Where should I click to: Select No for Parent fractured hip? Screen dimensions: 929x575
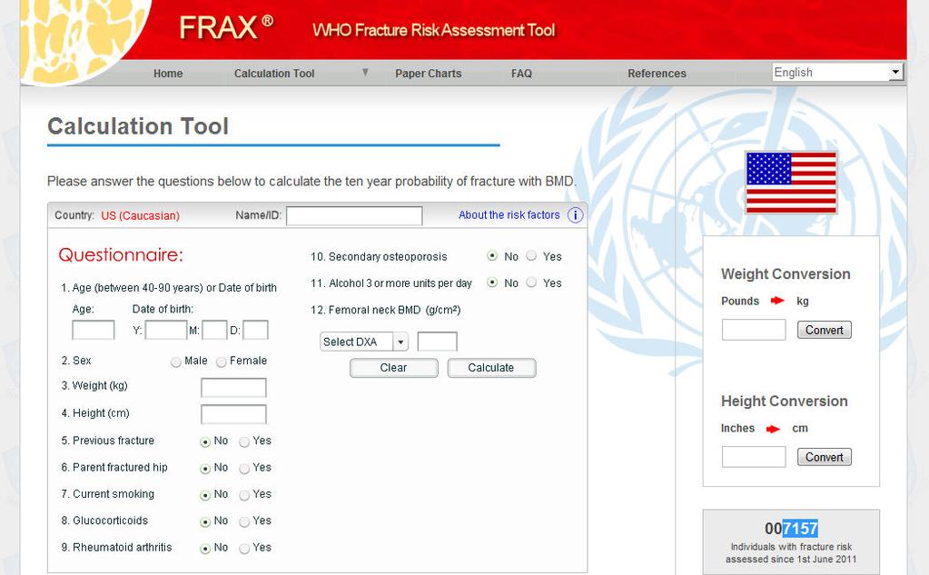[205, 469]
